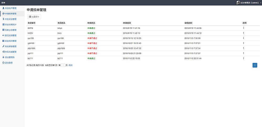Click the 选项 column header
This screenshot has width=262, height=127.
click(x=245, y=23)
